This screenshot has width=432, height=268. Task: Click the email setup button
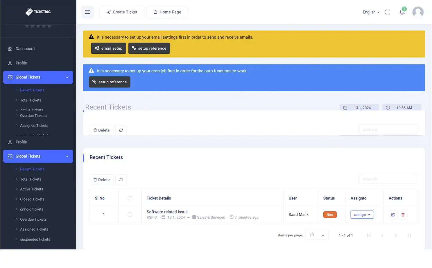(109, 48)
